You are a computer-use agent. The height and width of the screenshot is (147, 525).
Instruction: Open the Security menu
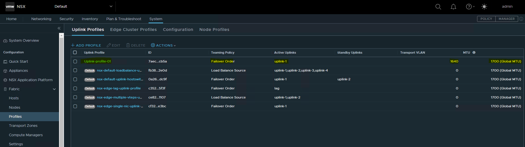click(66, 19)
